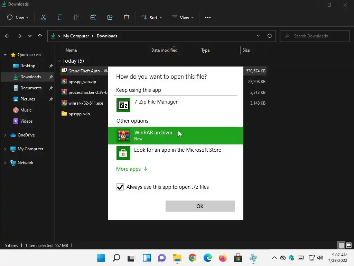Select the 7-Zip File Manager icon
This screenshot has height=266, width=354.
click(x=123, y=105)
